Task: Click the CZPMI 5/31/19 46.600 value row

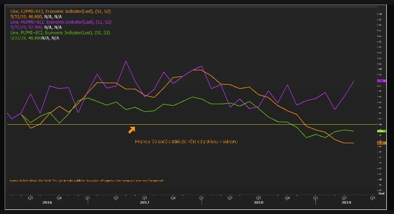Action: (33, 16)
